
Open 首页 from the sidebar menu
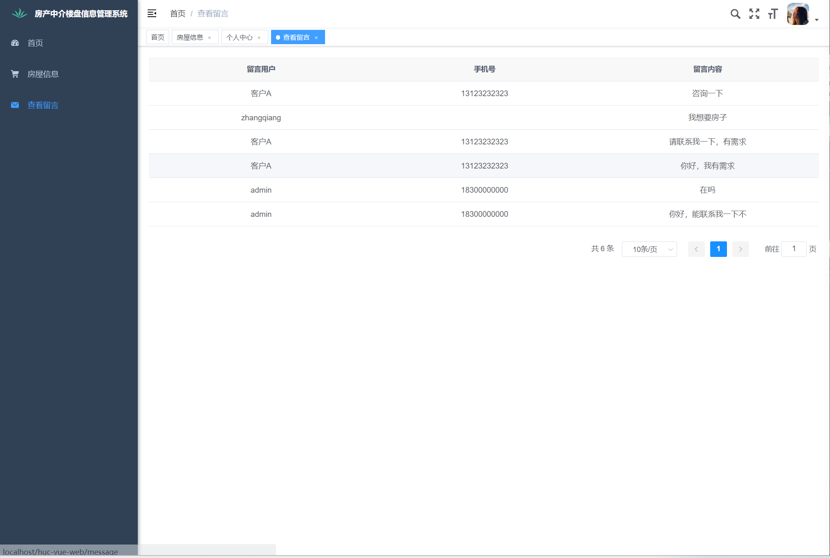35,43
